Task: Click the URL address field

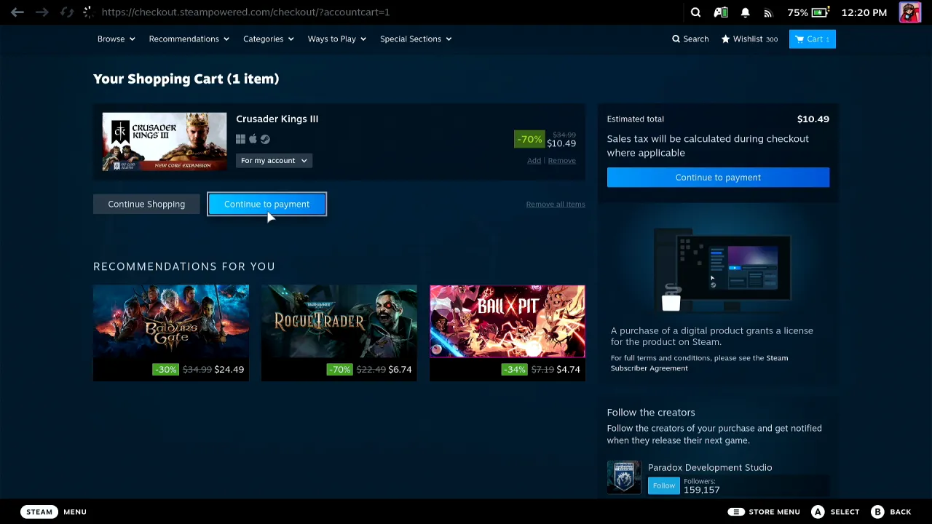Action: click(246, 12)
